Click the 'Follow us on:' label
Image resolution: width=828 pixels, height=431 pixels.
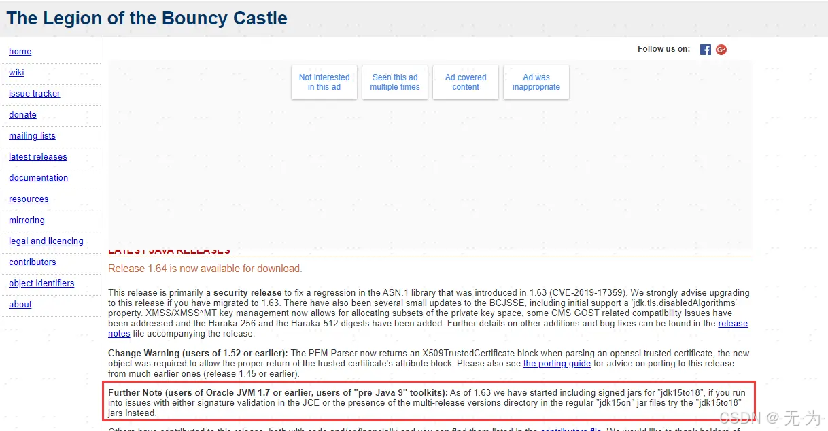click(x=663, y=49)
